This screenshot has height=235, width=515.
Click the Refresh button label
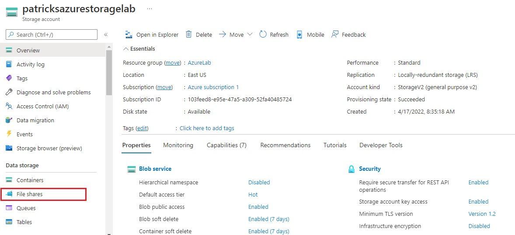(x=279, y=35)
